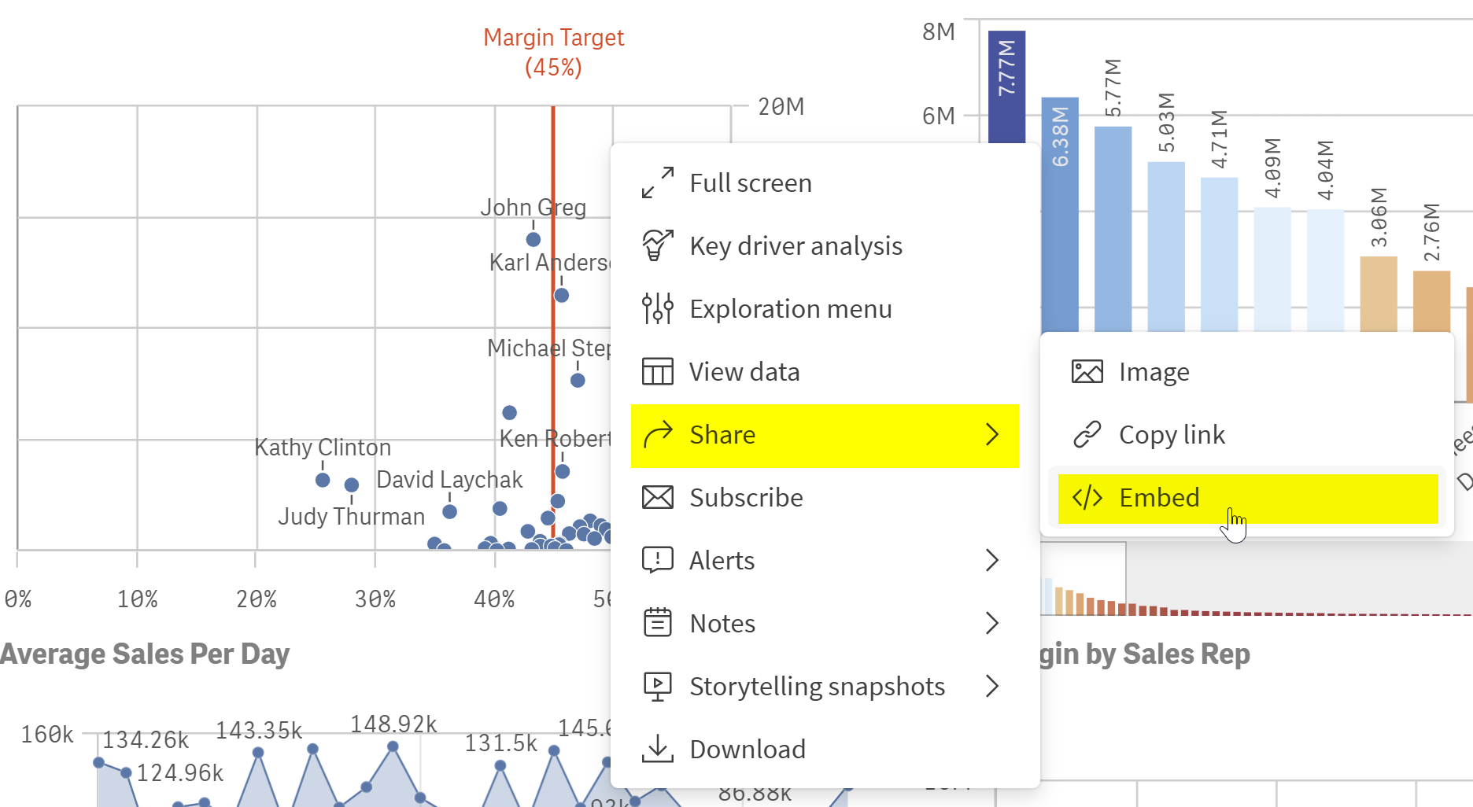Click the Image picture icon in submenu
Image resolution: width=1473 pixels, height=807 pixels.
[1087, 371]
